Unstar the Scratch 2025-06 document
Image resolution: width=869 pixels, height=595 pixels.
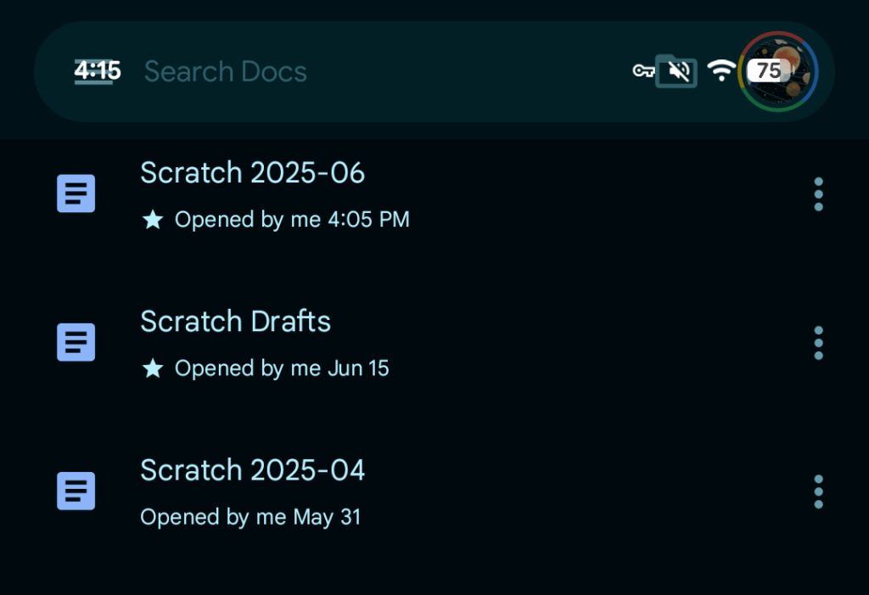[x=152, y=218]
